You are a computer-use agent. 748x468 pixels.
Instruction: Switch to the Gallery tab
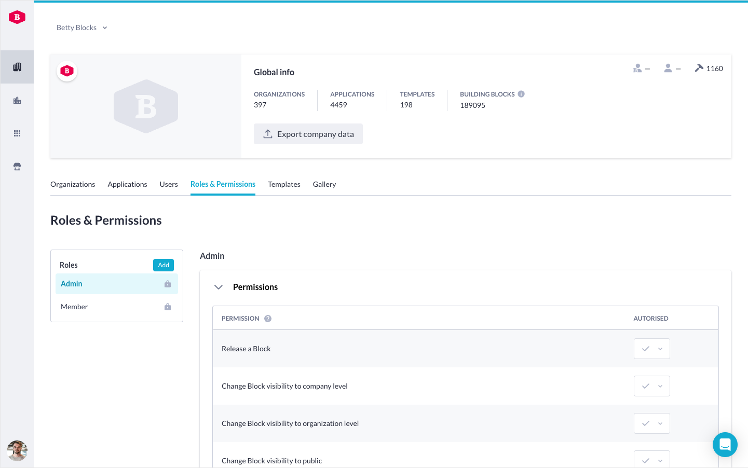pyautogui.click(x=324, y=184)
